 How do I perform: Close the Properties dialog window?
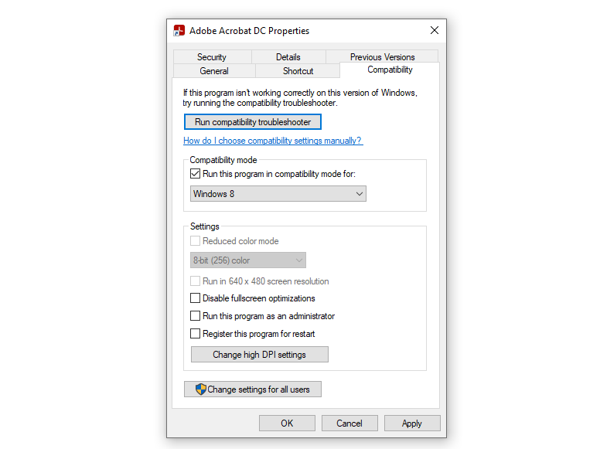coord(435,31)
